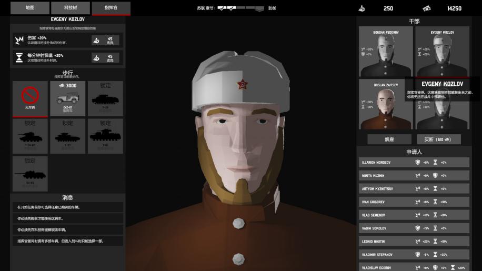
Task: Select applicant Leonid Nikitin
Action: [x=414, y=242]
